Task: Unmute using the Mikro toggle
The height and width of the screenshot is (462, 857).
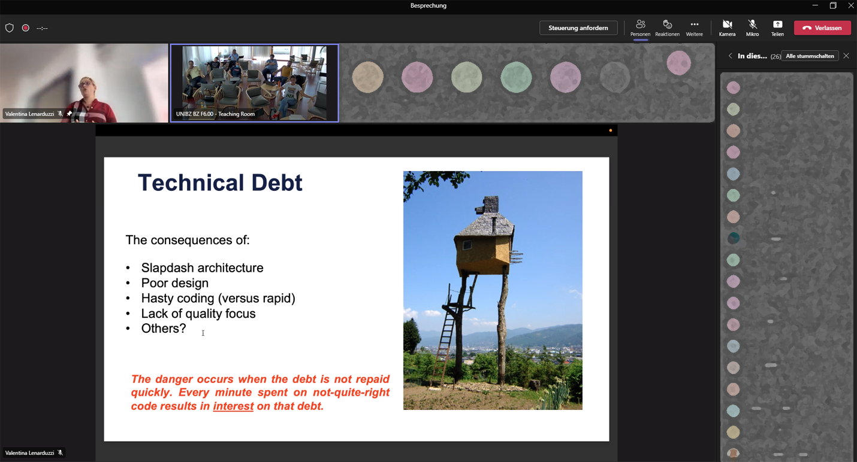Action: [x=752, y=28]
